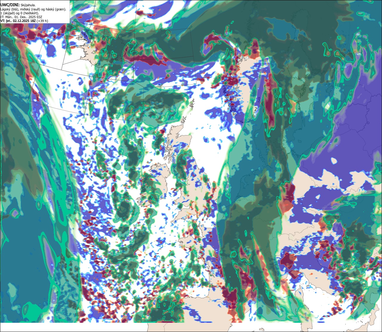382x332 pixels.
Task: Click the 'Lágský (blá), miðský (rauð)' legend line
Action: (33, 9)
